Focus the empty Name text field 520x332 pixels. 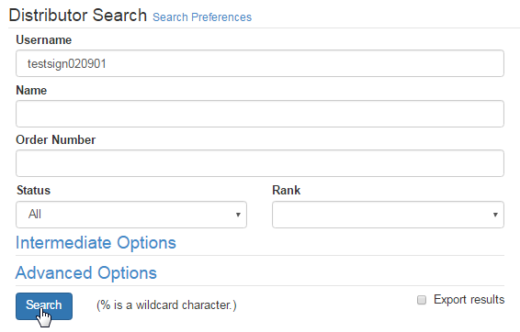coord(260,114)
